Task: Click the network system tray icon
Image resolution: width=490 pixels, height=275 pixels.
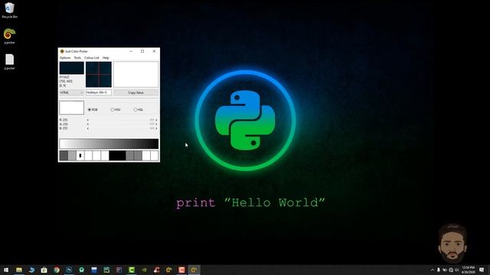Action: [451, 270]
